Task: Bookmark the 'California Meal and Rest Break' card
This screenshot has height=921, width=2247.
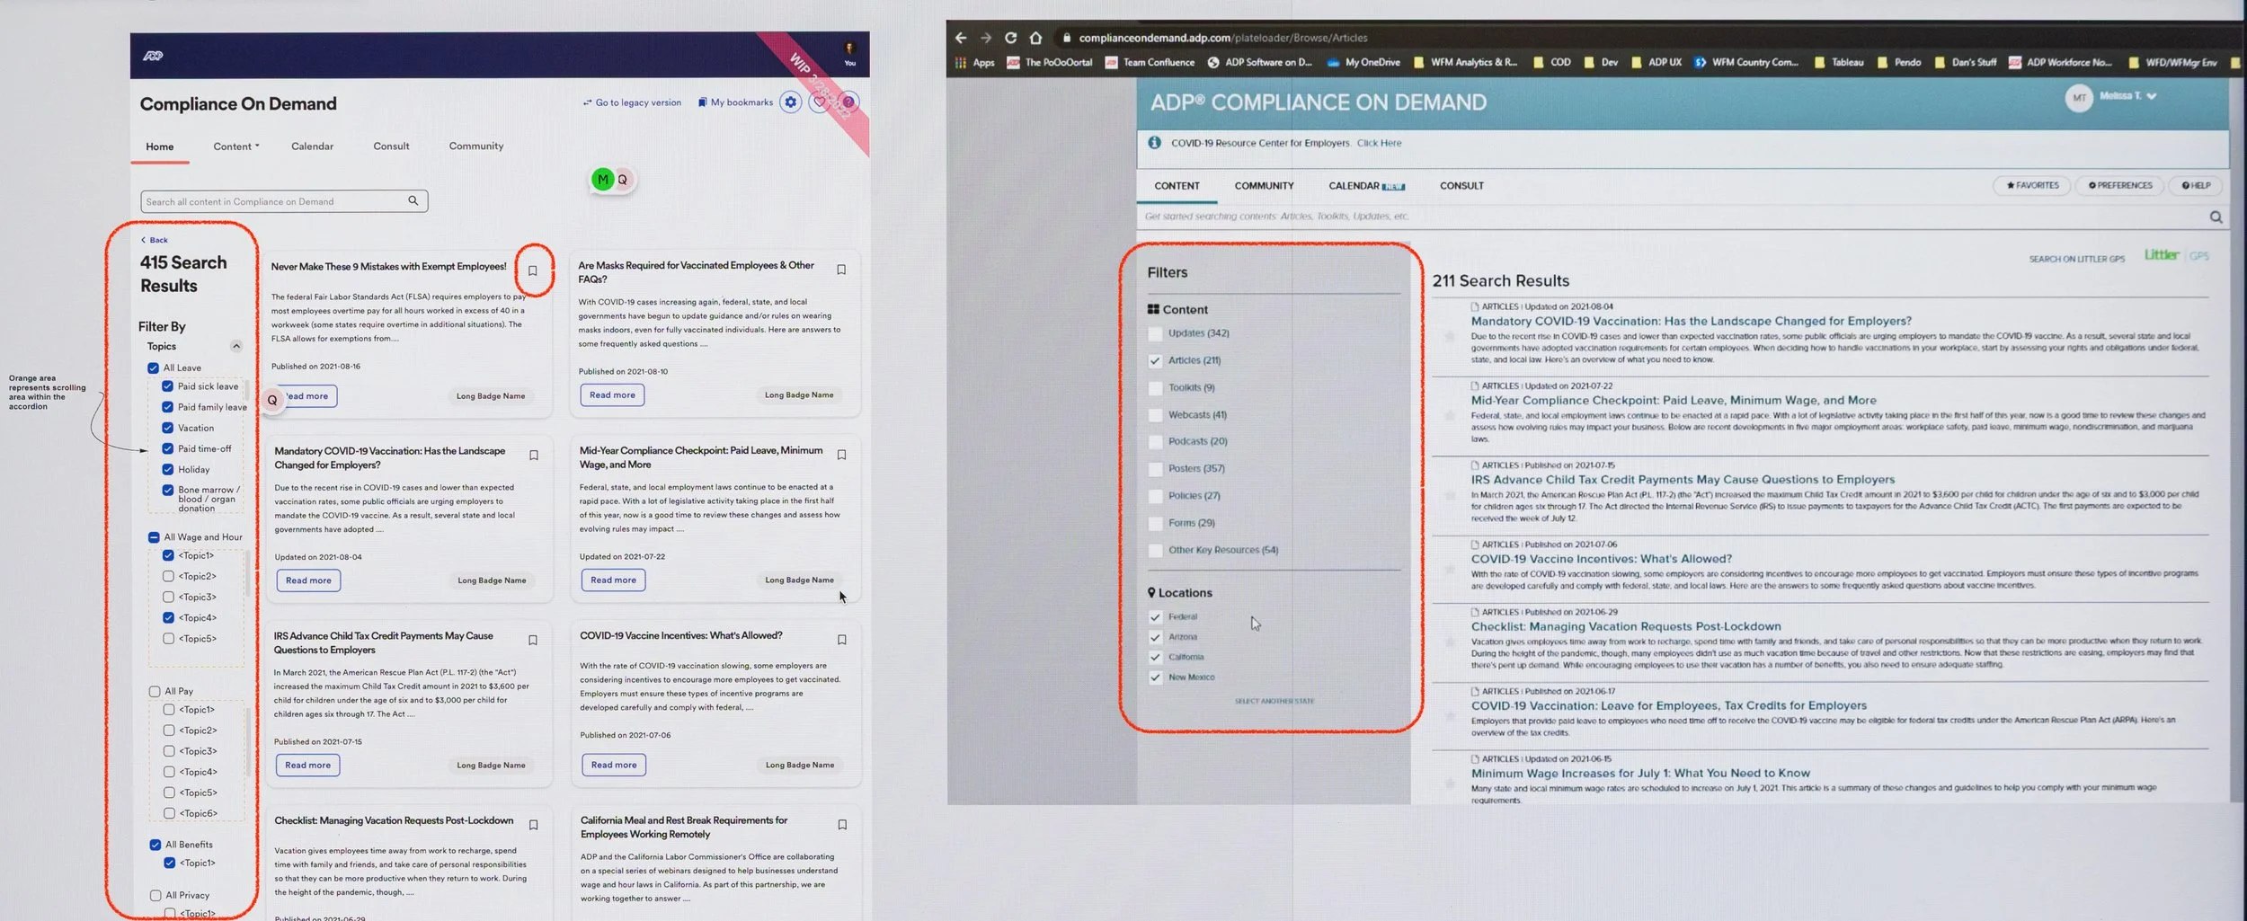Action: tap(842, 825)
